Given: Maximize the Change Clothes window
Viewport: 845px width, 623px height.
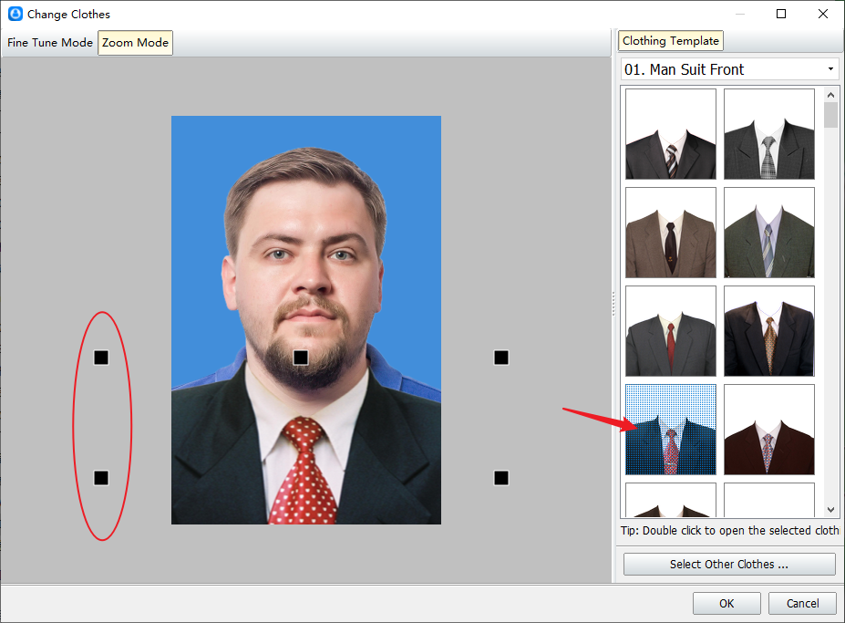Looking at the screenshot, I should [x=781, y=14].
